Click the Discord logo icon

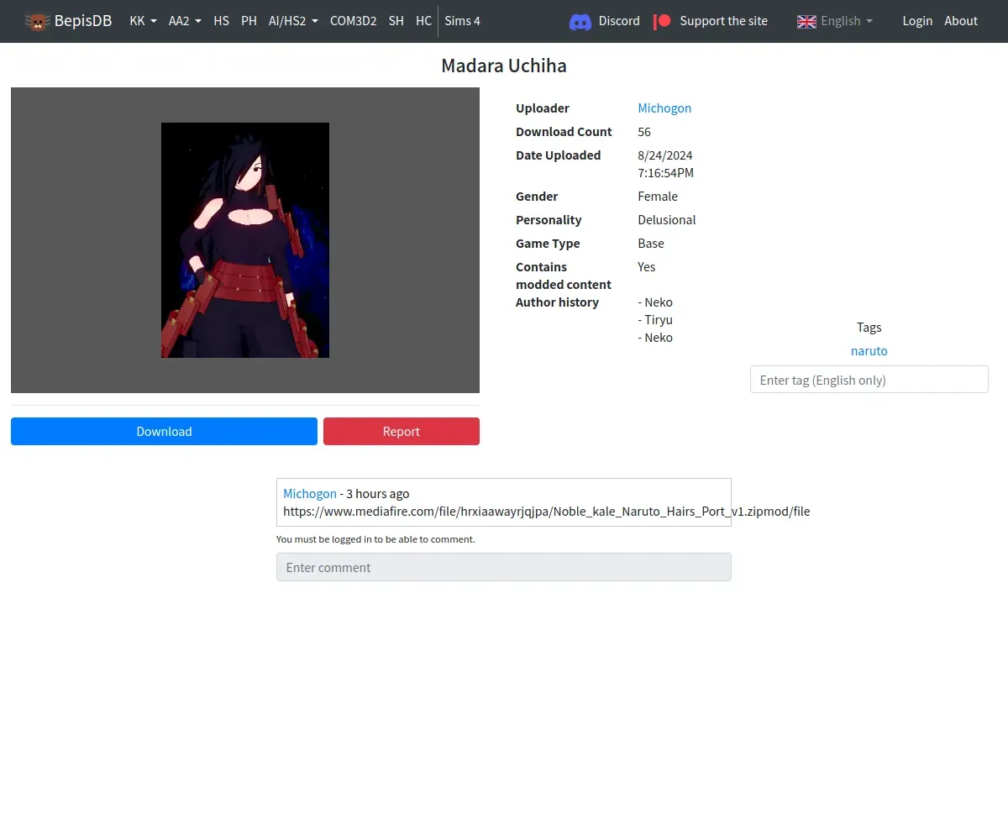click(580, 21)
